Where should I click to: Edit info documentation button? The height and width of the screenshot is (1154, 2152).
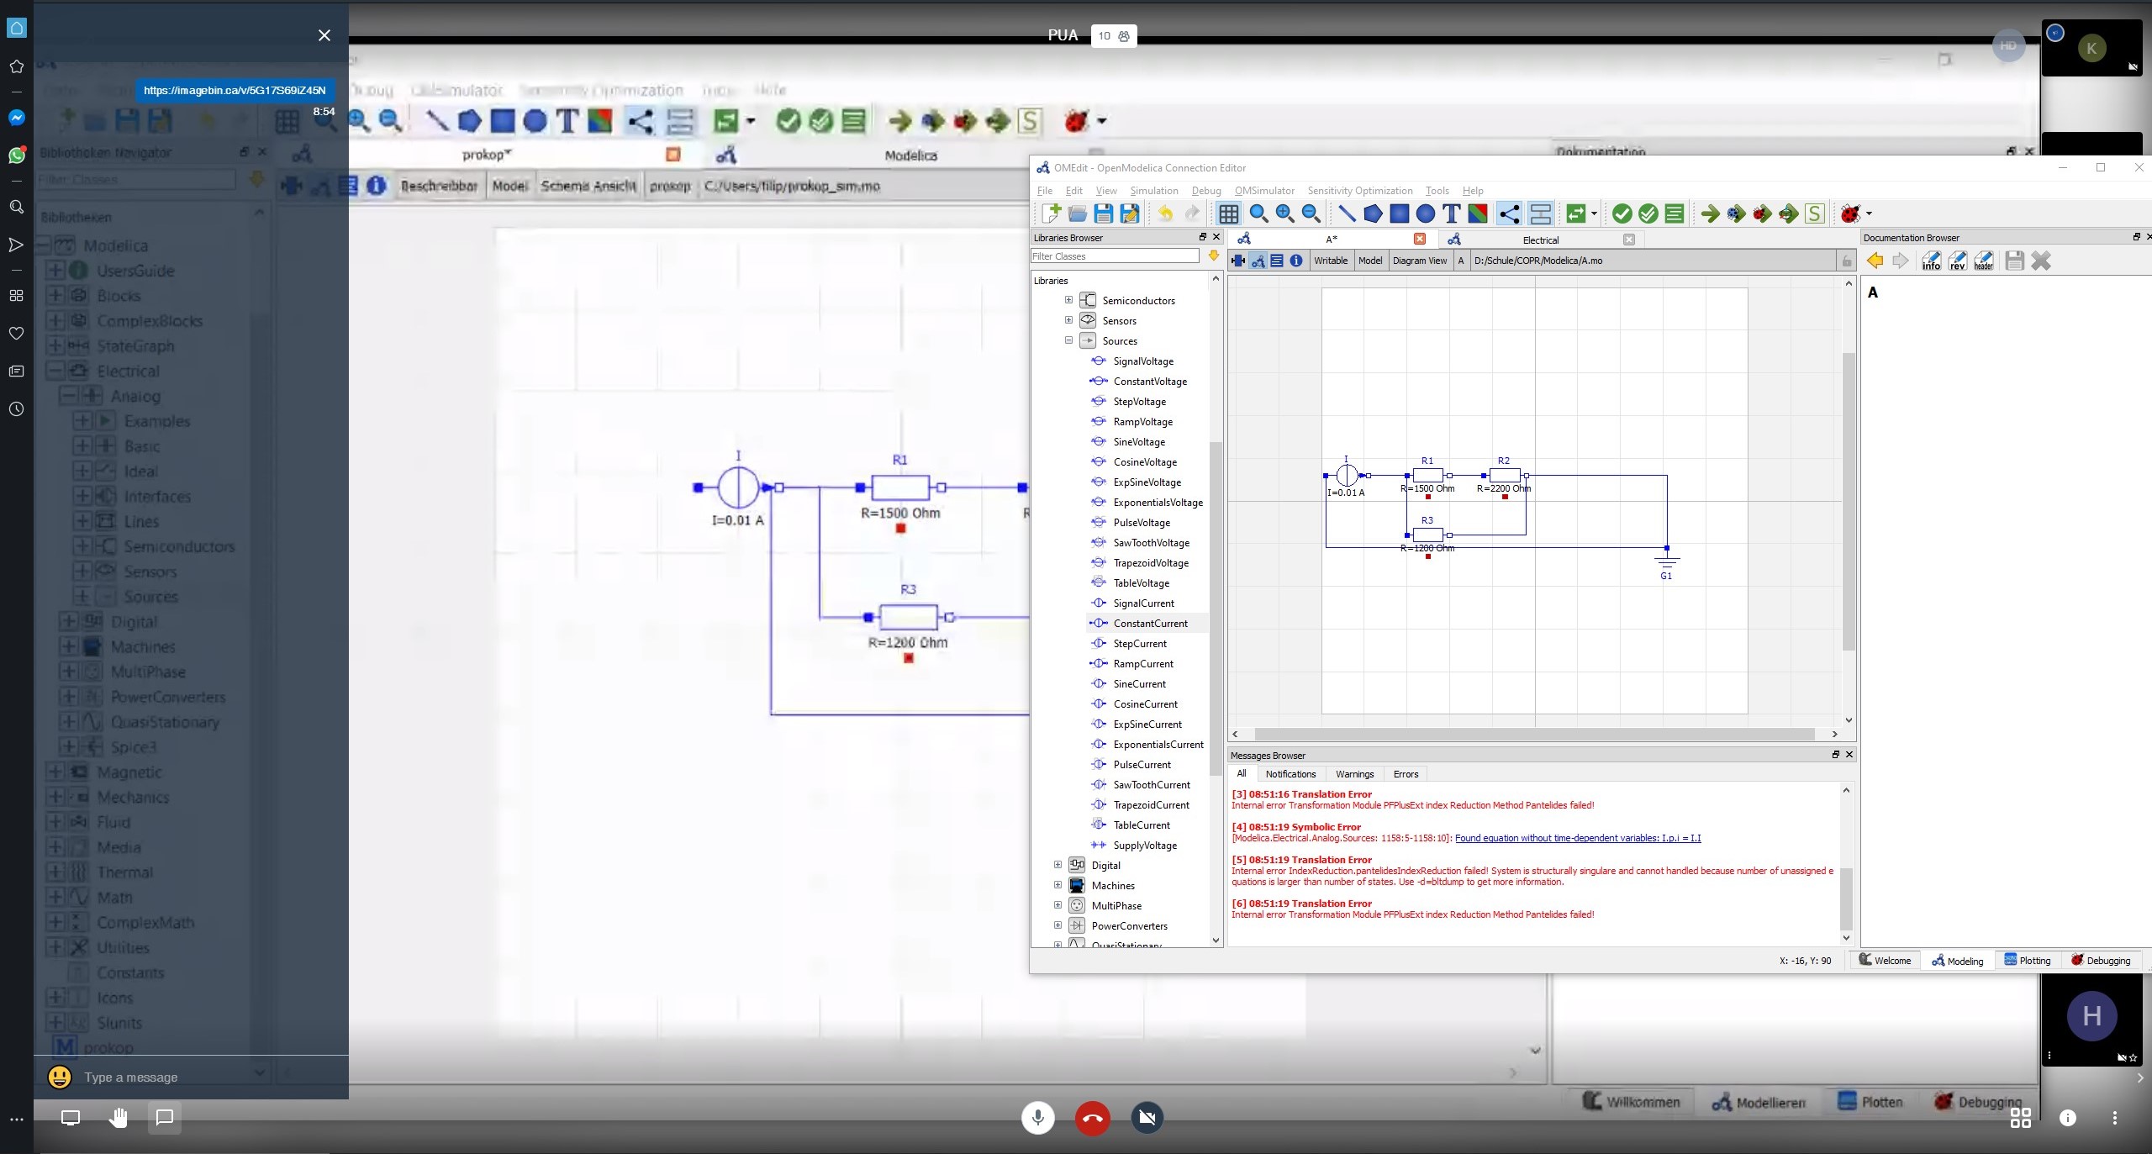pyautogui.click(x=1931, y=261)
